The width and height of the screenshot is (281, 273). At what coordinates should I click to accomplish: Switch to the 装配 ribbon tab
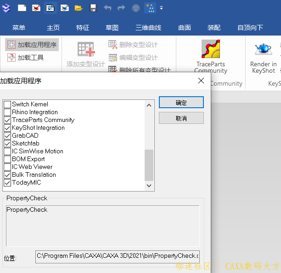pyautogui.click(x=214, y=28)
